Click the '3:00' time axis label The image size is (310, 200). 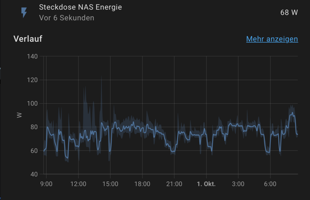point(238,184)
